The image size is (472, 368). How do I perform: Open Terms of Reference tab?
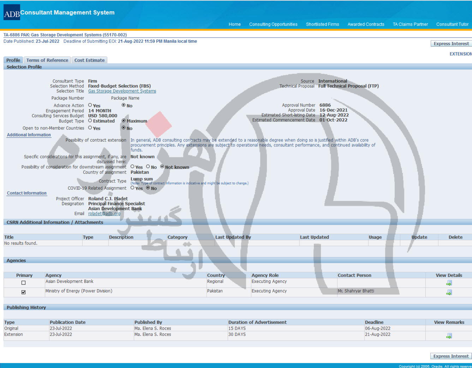[47, 60]
